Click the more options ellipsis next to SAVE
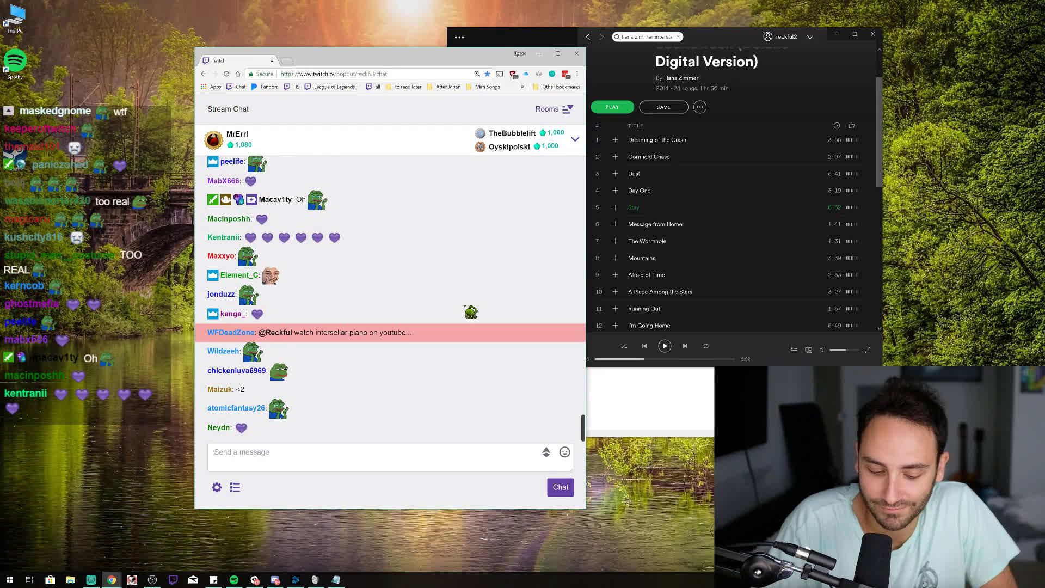Image resolution: width=1045 pixels, height=588 pixels. [x=699, y=107]
